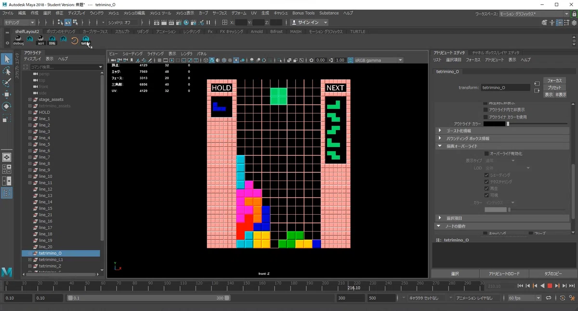Expand stage_assets in the Outliner
The height and width of the screenshot is (311, 578).
(x=30, y=100)
